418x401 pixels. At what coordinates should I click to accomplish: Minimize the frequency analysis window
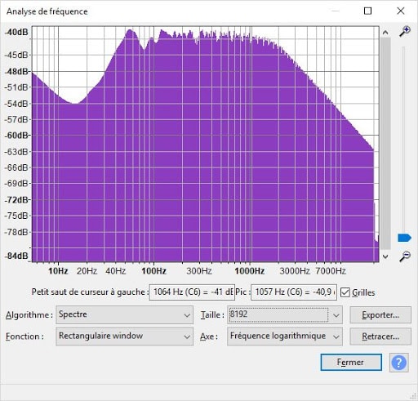click(336, 11)
